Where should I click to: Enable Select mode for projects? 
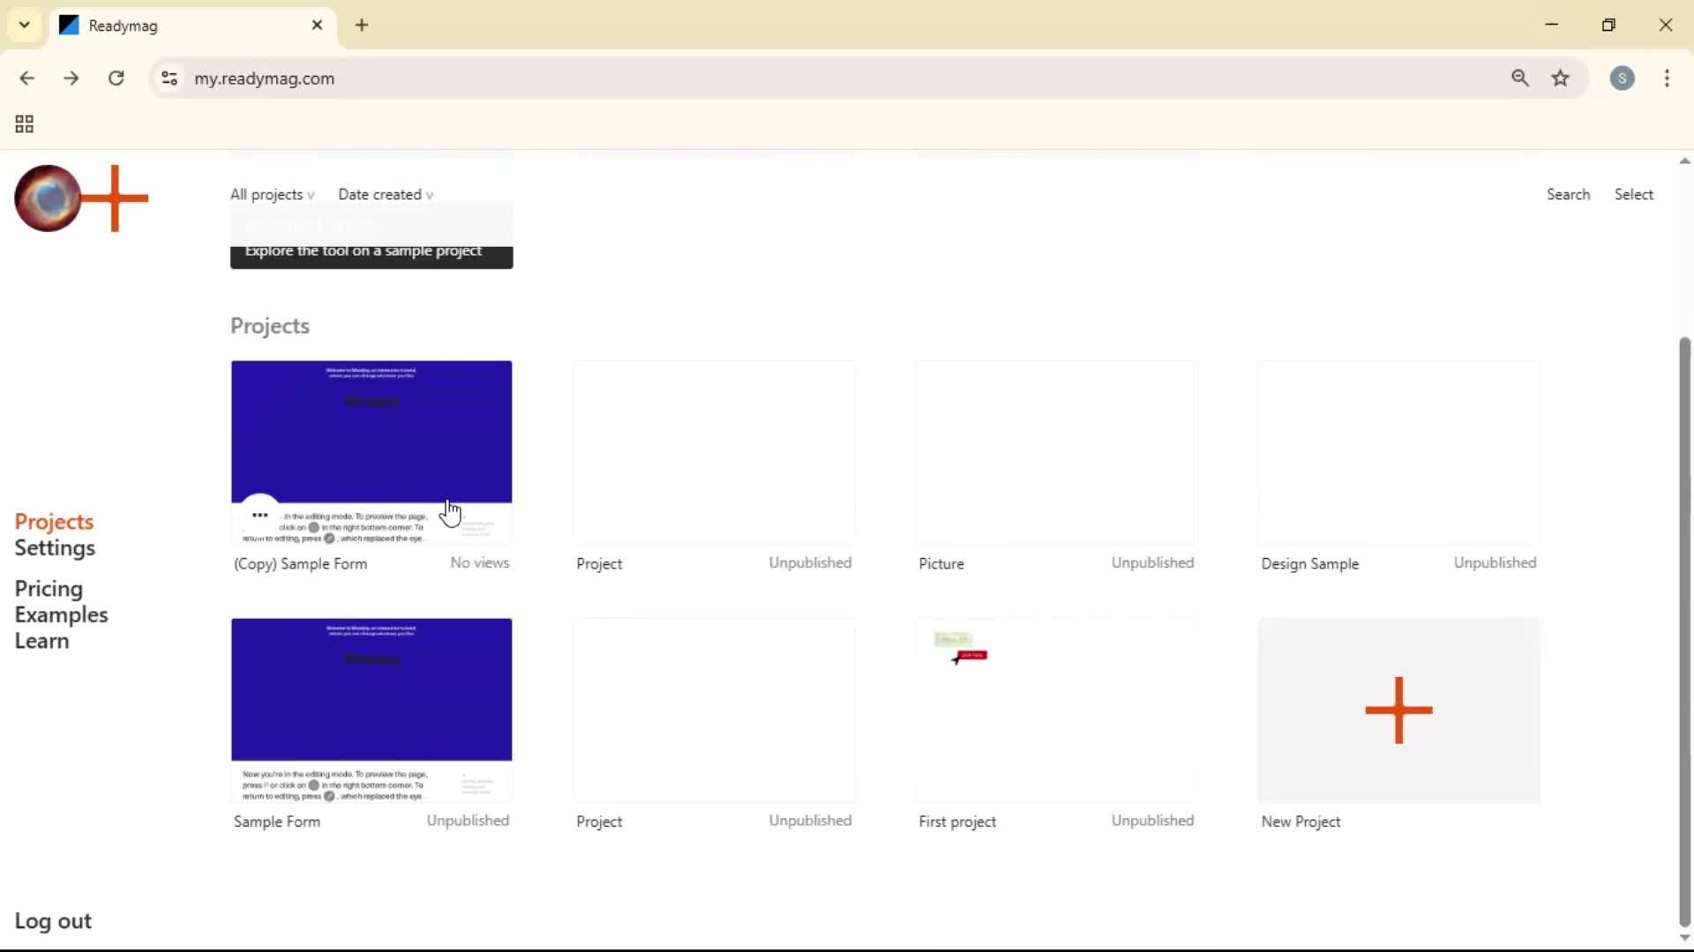pos(1634,194)
